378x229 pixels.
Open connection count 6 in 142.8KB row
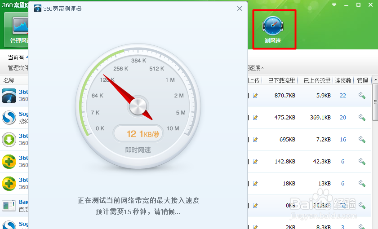pyautogui.click(x=342, y=162)
